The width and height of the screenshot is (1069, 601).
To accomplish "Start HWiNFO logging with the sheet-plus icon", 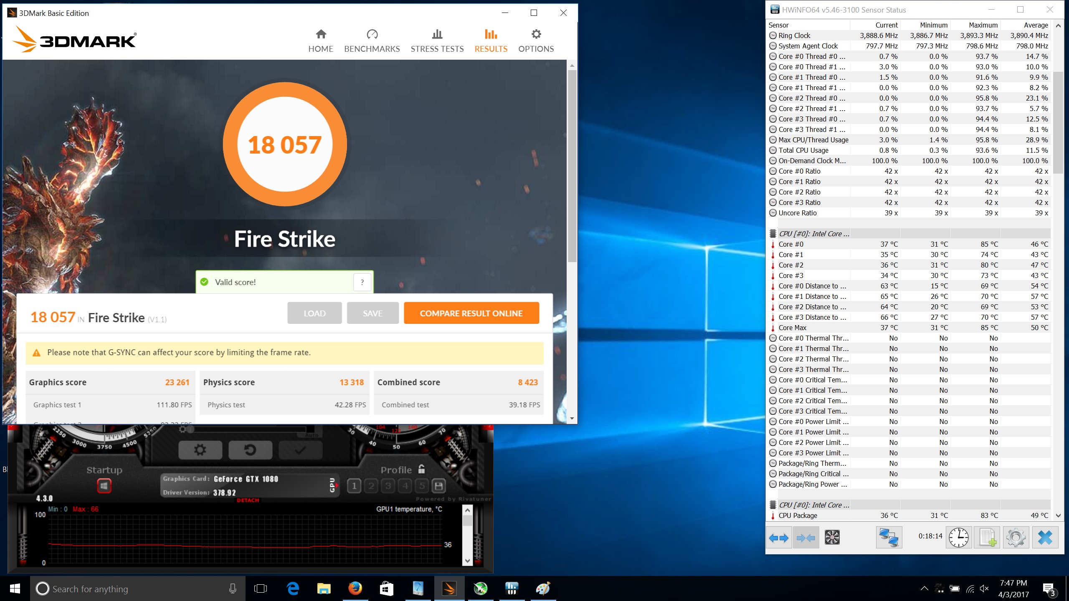I will click(987, 538).
